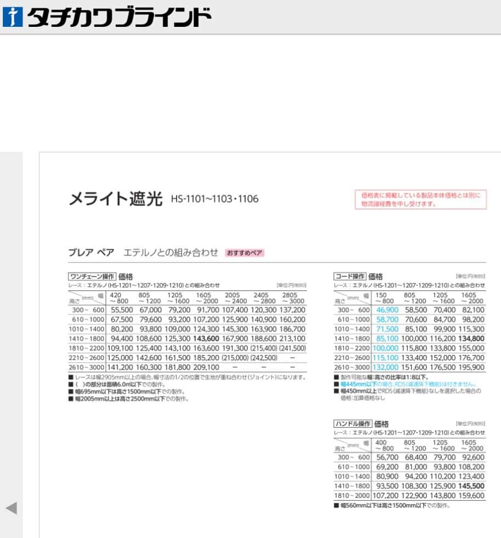Select the blue price 115,100

386,358
